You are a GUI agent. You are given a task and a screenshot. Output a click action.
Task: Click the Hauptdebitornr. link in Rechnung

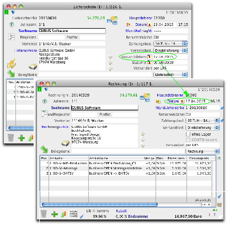point(170,95)
